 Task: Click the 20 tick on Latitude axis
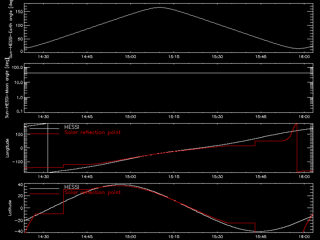pos(21,196)
